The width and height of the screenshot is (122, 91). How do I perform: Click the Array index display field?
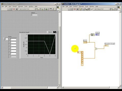click(7, 39)
